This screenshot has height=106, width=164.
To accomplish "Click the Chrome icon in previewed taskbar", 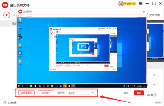I will click(39, 86).
